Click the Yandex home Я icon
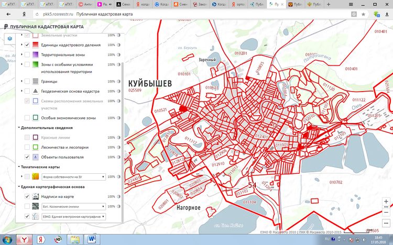393x245 pixels. [x=24, y=14]
